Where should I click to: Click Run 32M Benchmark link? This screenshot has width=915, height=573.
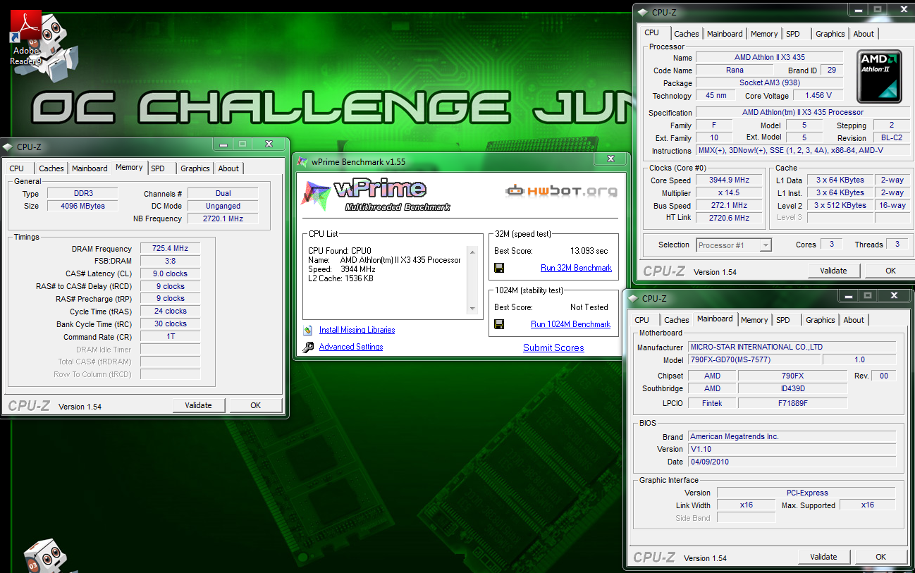tap(576, 268)
